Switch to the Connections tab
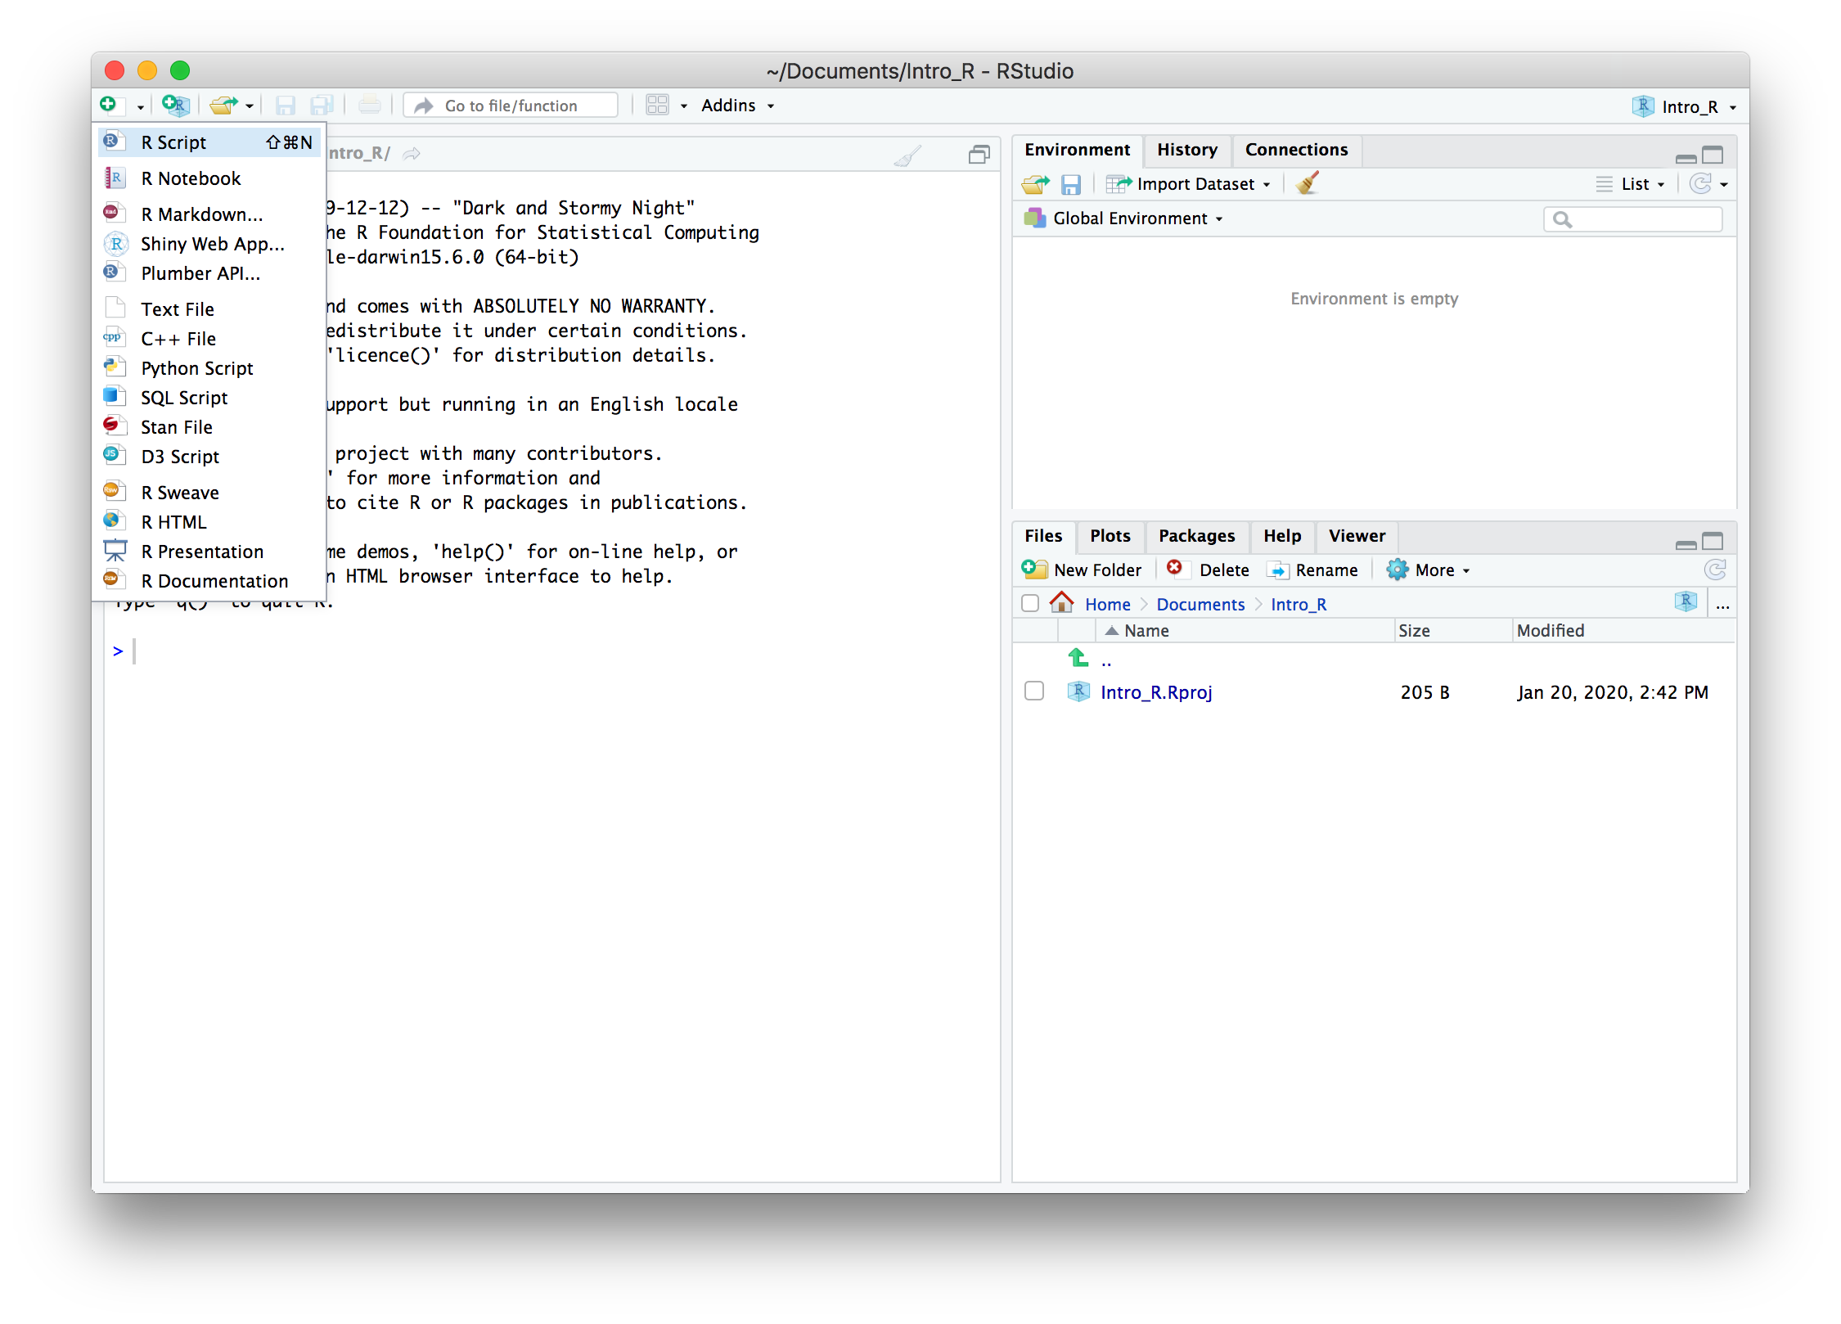The image size is (1841, 1324). pyautogui.click(x=1296, y=150)
